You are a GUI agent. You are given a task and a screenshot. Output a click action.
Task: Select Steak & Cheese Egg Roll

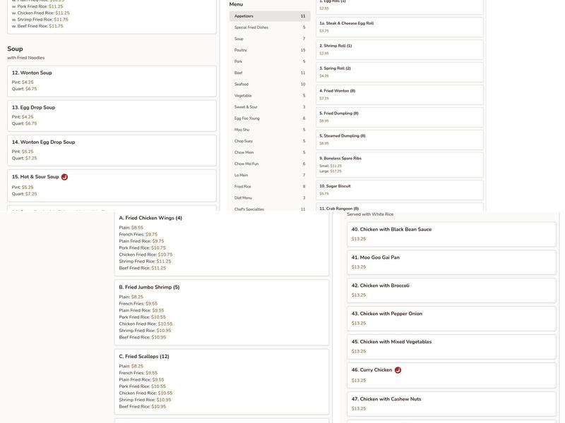399,27
